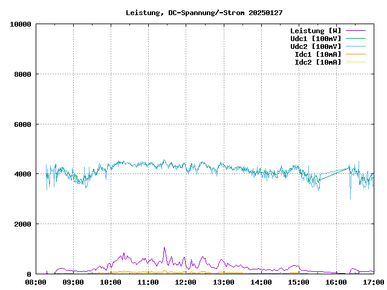Click the "Udc2 [100mV]" legend label
This screenshot has width=387, height=290.
click(x=315, y=47)
